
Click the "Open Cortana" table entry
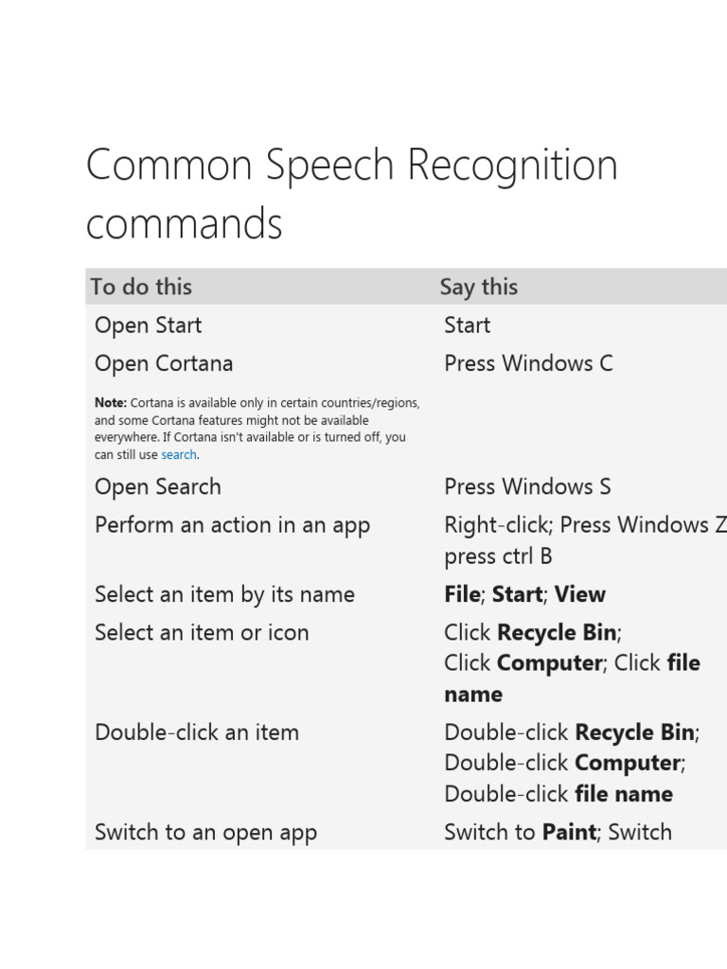click(x=164, y=363)
